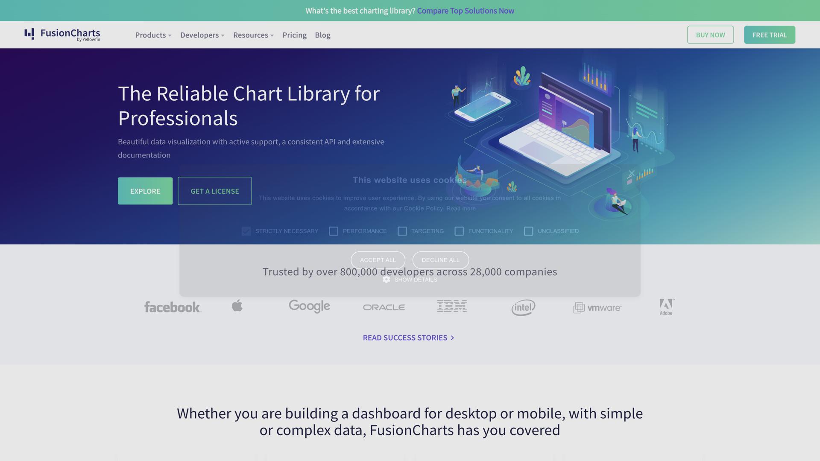This screenshot has width=820, height=461.
Task: Click the Show Details gear icon
Action: point(387,280)
